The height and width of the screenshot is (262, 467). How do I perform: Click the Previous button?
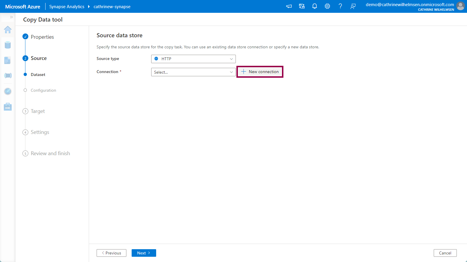click(111, 253)
